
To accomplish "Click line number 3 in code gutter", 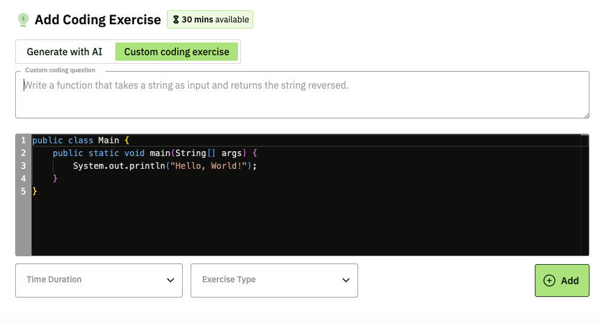I will pos(23,166).
